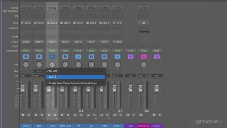Toggle stereo format icon beside Bus 1 input
The height and width of the screenshot is (128, 227).
[61, 23]
